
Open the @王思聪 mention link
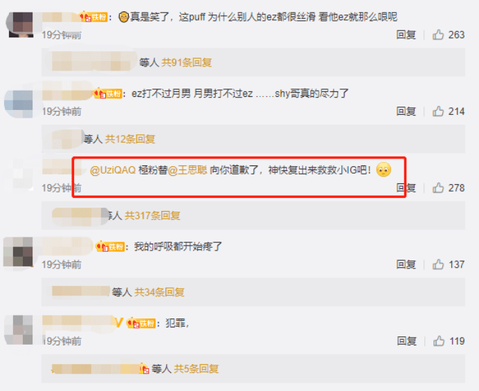188,170
